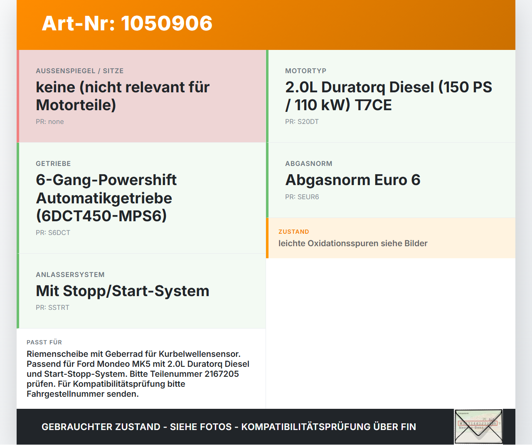Click the GETRIEBE category label
The image size is (532, 445).
tap(53, 164)
